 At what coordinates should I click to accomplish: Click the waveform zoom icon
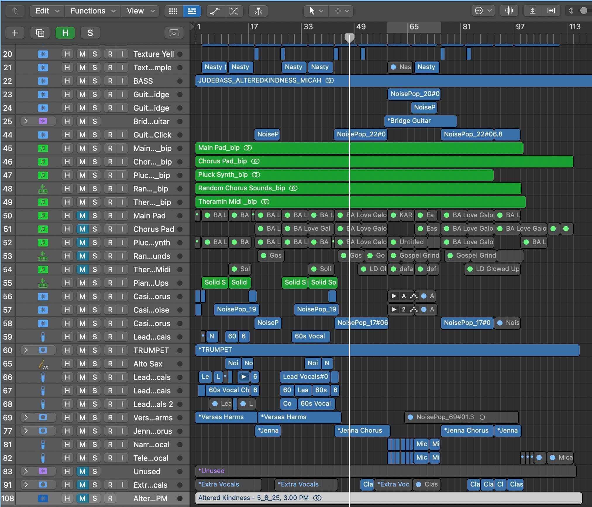(509, 11)
